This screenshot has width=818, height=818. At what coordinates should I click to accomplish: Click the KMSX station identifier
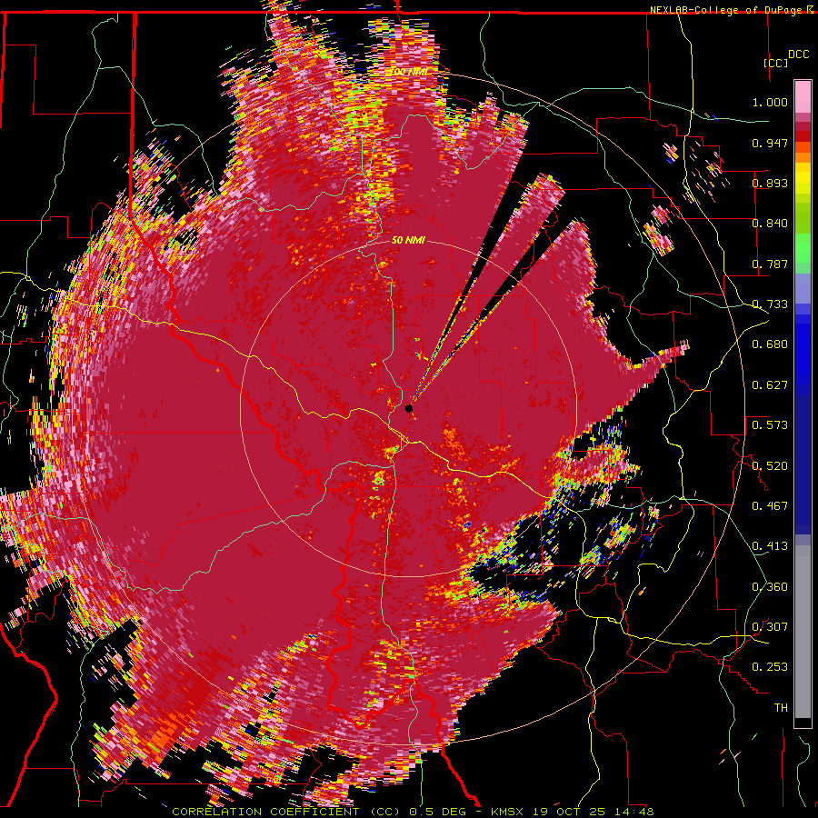pos(509,812)
